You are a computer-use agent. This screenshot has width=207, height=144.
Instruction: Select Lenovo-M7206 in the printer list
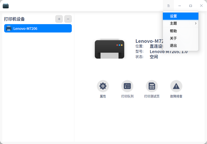38,28
